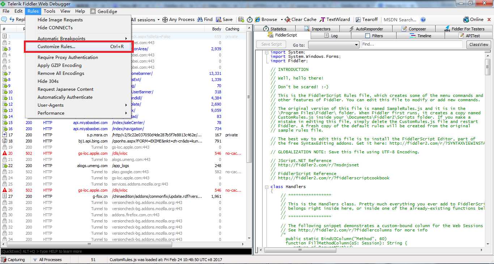494x264 pixels.
Task: Switch to the APITest tab
Action: click(469, 35)
